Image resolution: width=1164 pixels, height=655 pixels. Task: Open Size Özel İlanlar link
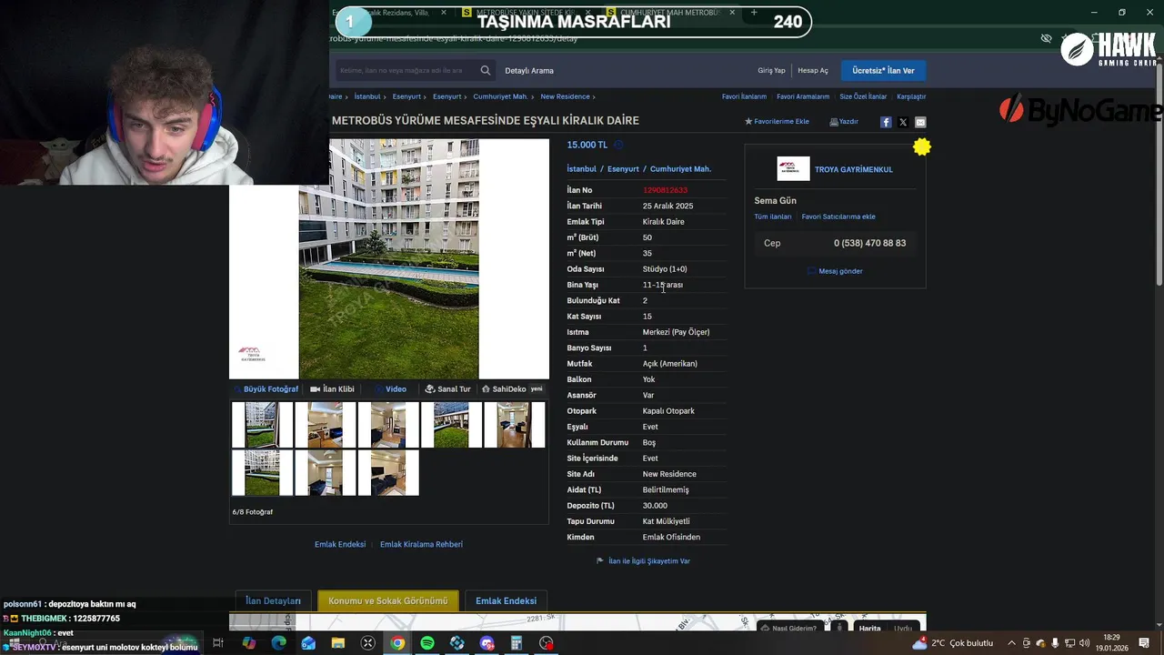pos(863,96)
